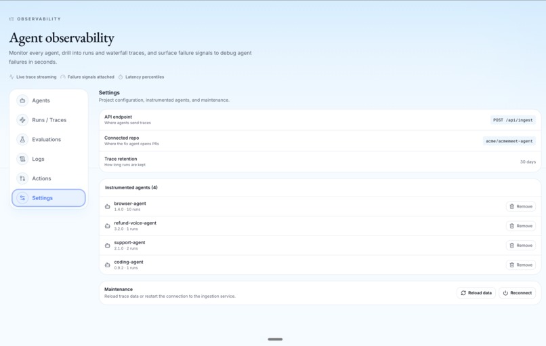The height and width of the screenshot is (346, 546).
Task: Click the Actions pull-request icon
Action: tap(22, 178)
